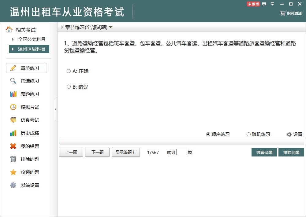Expand the 温州区域科目 tree arrow
Screen dimensions: 306x217
13,49
